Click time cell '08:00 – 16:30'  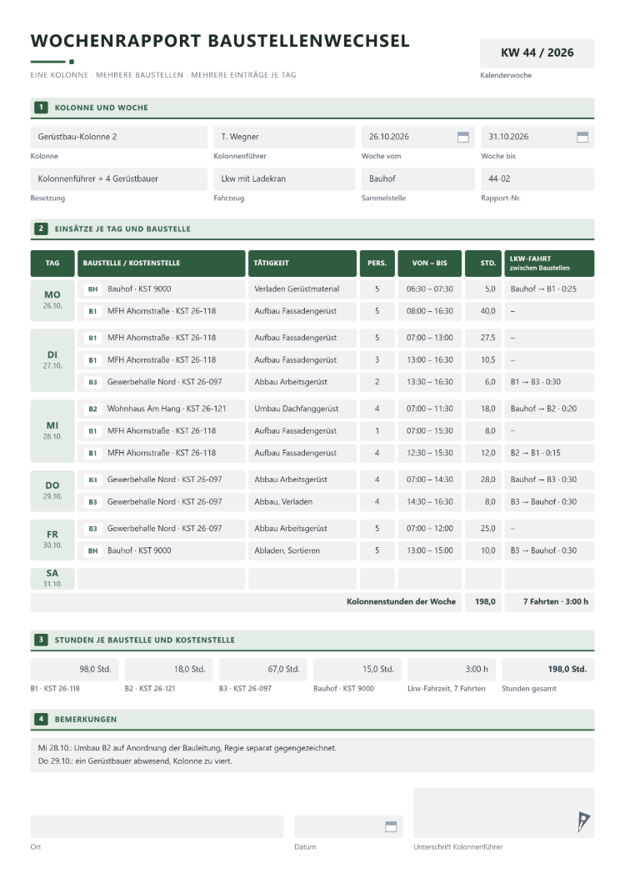coord(429,311)
